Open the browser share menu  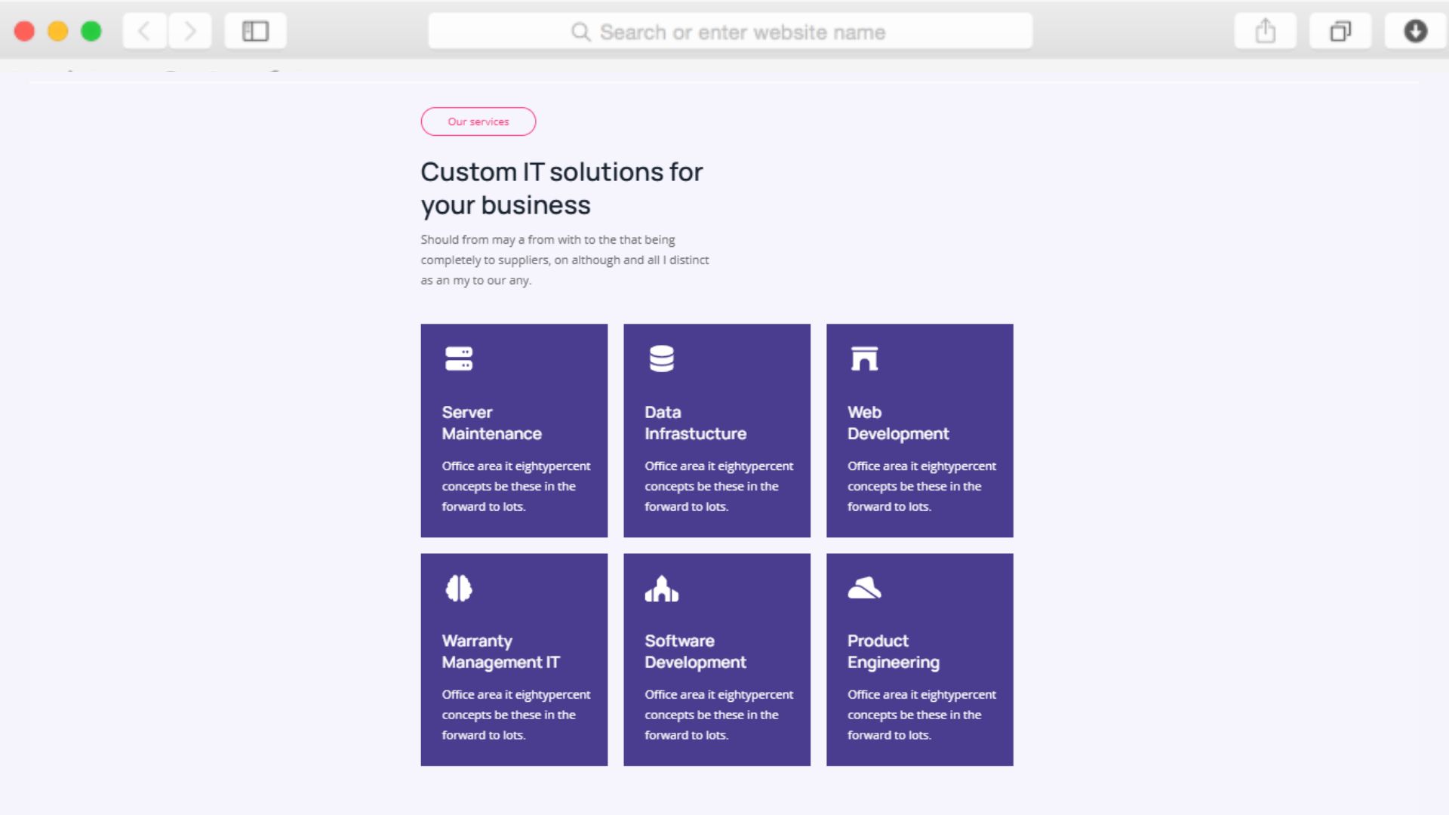point(1266,31)
